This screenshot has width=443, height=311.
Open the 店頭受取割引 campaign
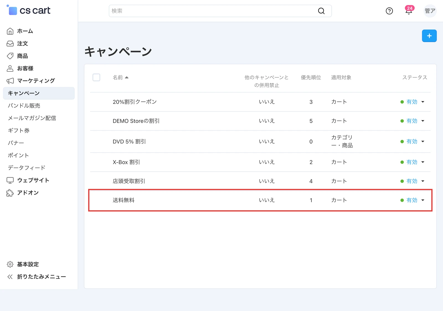(129, 181)
